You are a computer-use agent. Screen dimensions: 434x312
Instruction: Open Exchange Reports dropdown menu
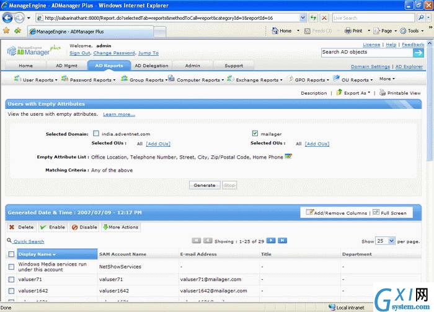point(255,80)
